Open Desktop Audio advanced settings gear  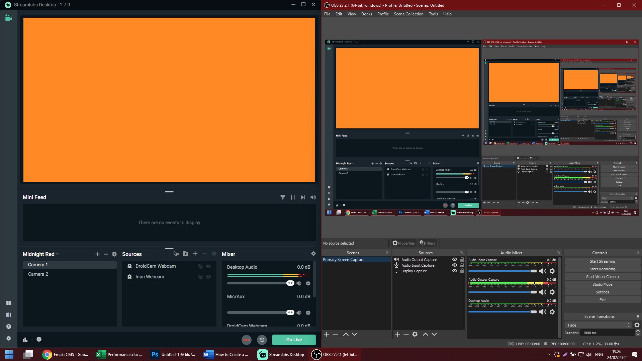(308, 283)
